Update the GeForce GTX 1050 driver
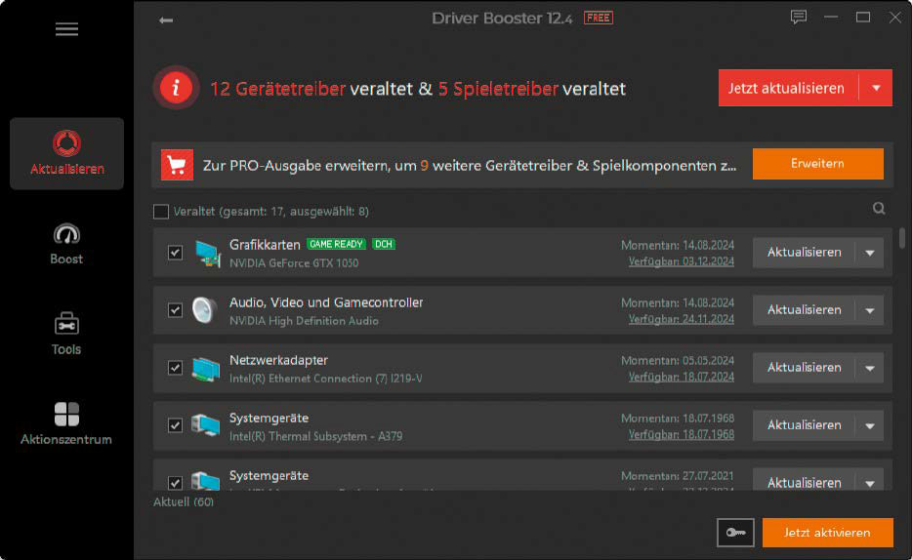 tap(804, 253)
